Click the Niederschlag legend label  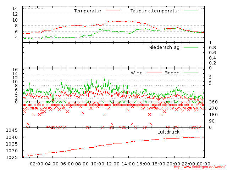[x=164, y=47]
